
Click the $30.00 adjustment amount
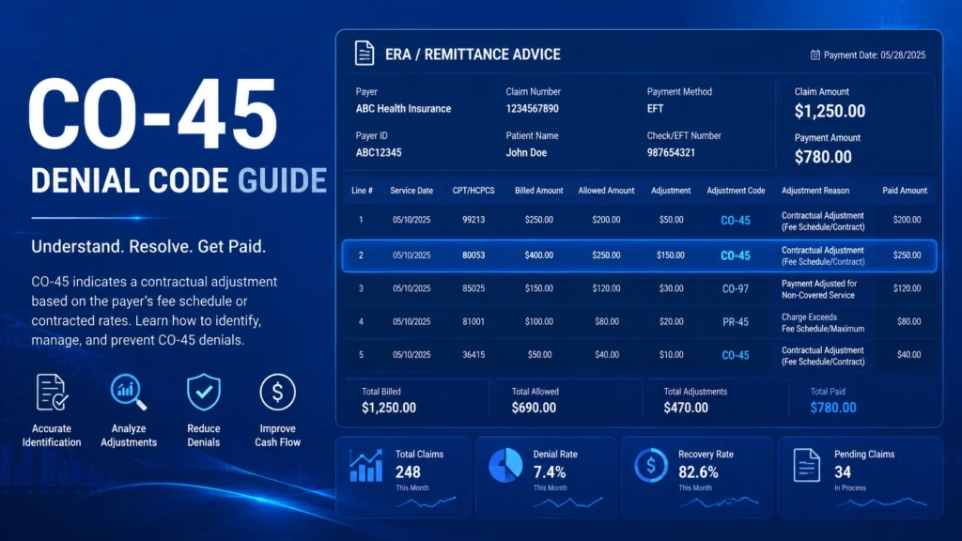(x=671, y=288)
